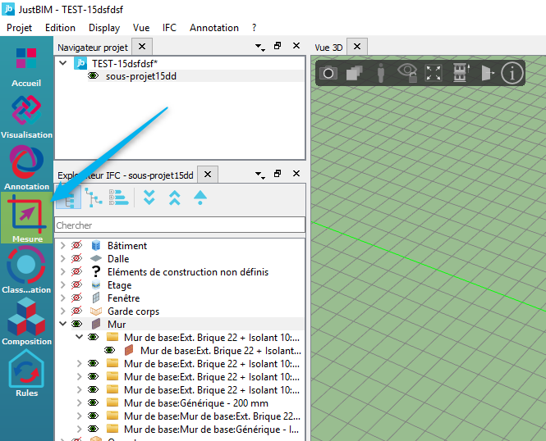546x441 pixels.
Task: Toggle visibility of sous-projet15dd
Action: tap(93, 75)
